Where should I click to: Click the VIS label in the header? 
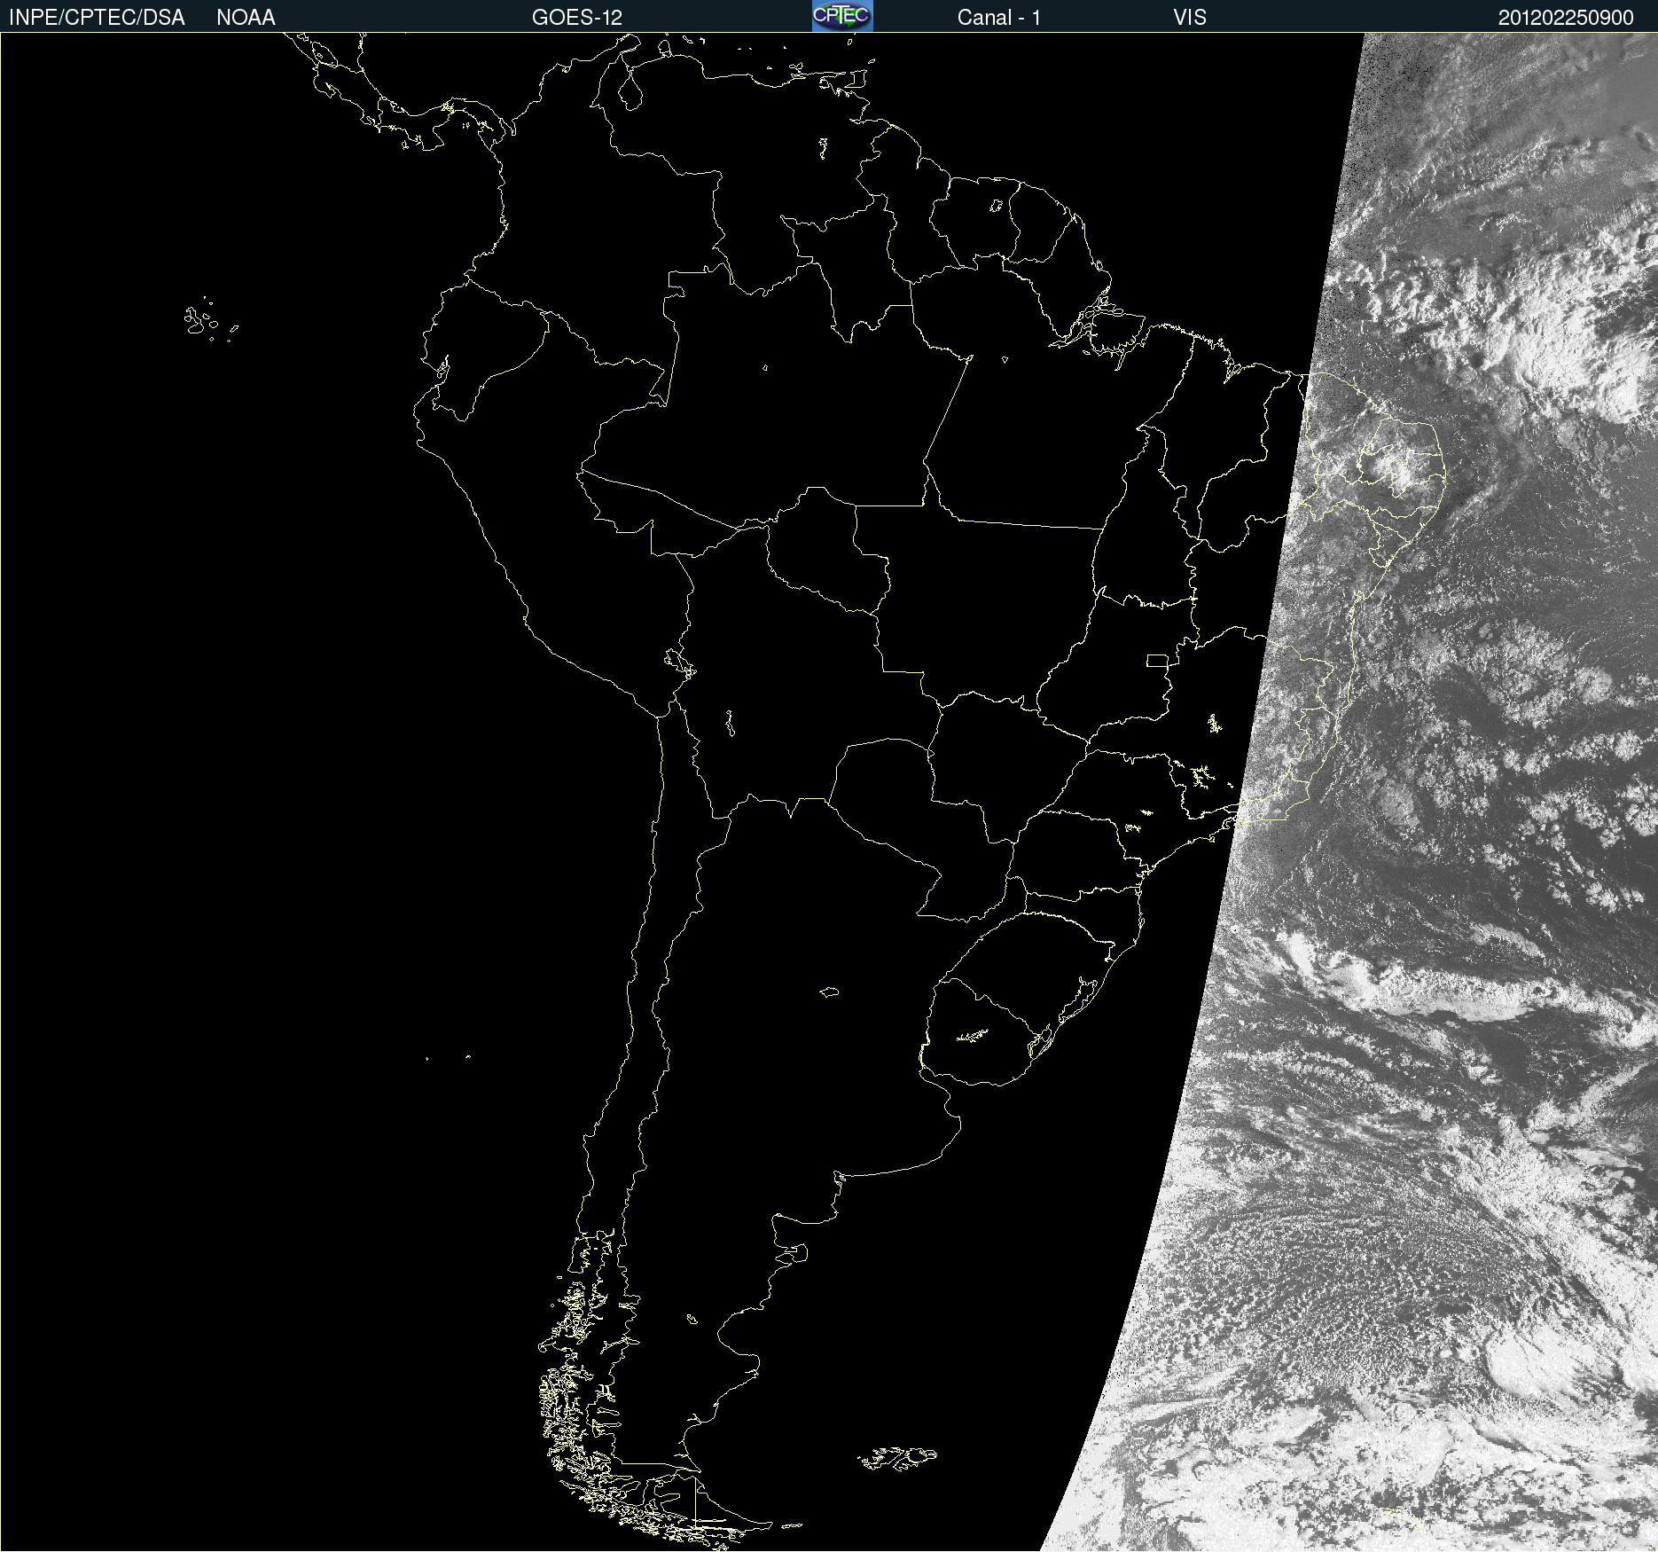(x=1190, y=18)
